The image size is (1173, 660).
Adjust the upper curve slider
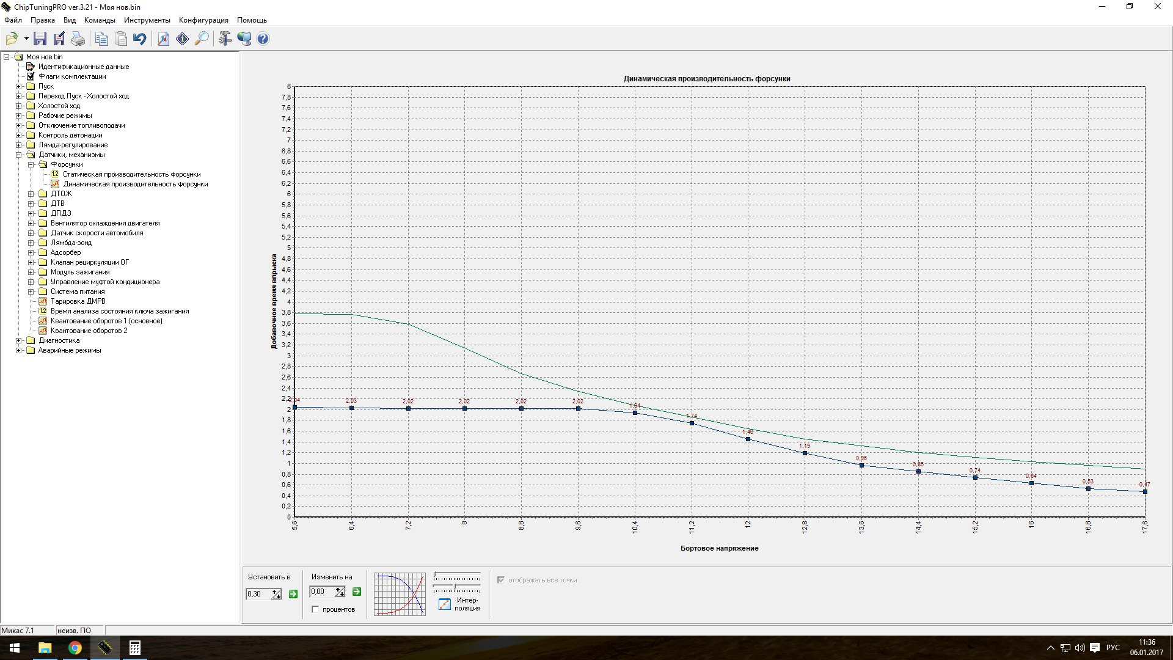click(457, 576)
